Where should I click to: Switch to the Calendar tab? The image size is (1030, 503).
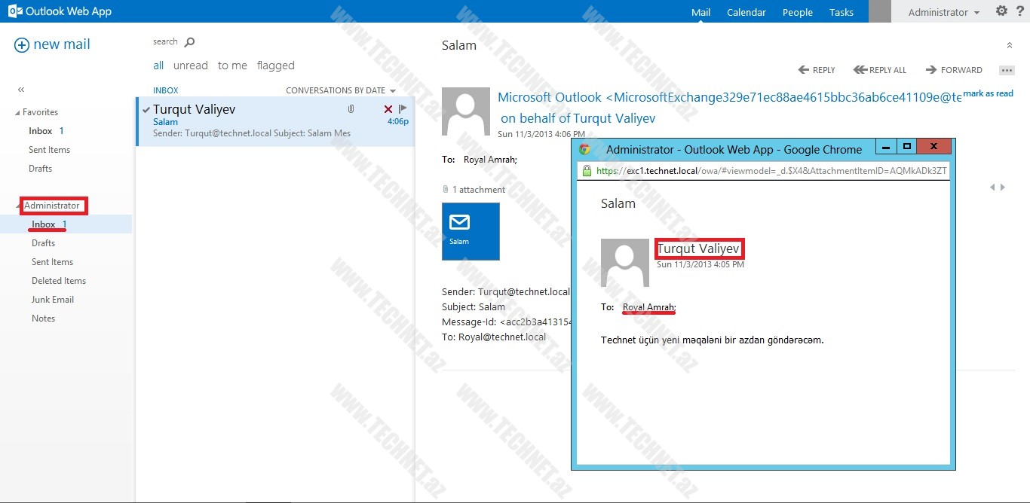(746, 12)
